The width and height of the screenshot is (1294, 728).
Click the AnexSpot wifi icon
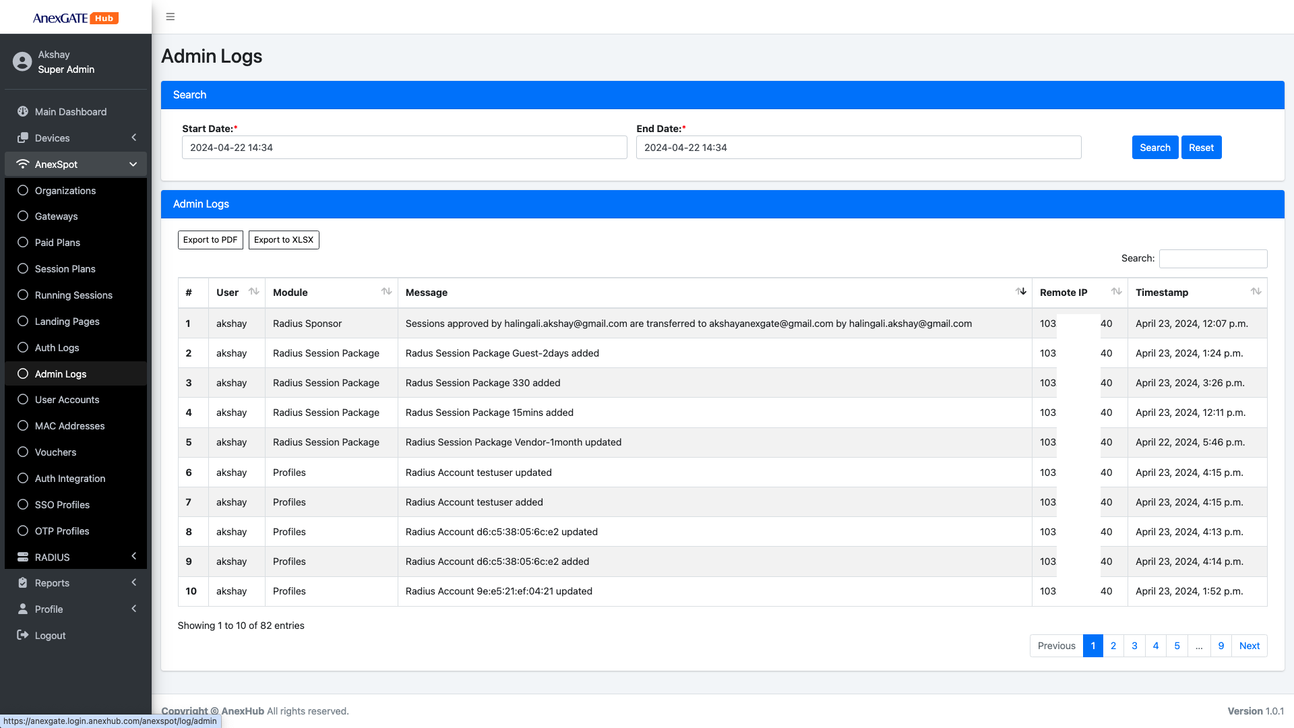click(x=23, y=164)
